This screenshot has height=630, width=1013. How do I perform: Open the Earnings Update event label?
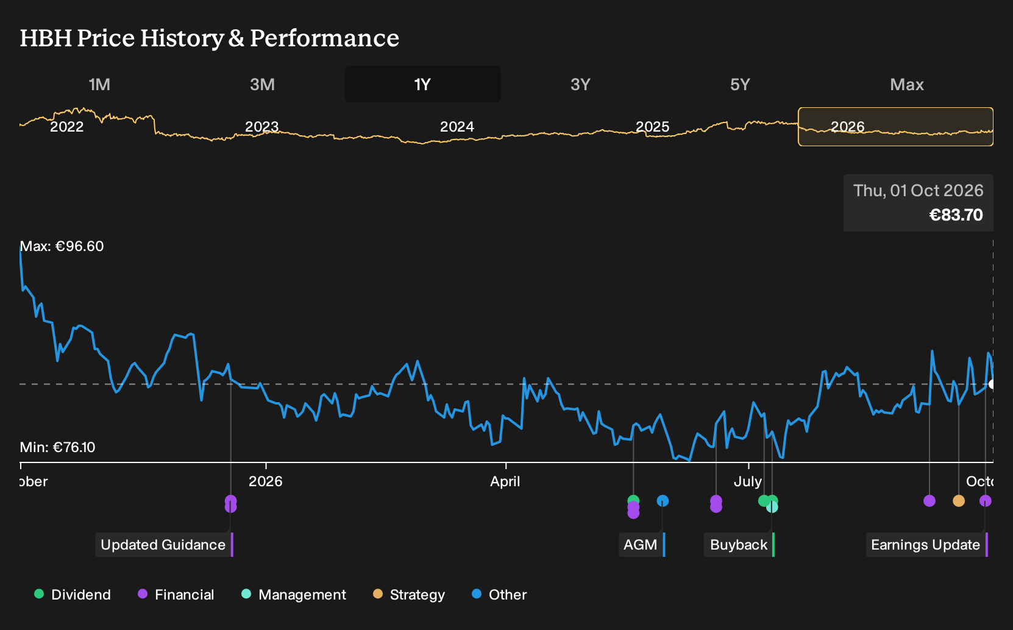click(x=927, y=545)
